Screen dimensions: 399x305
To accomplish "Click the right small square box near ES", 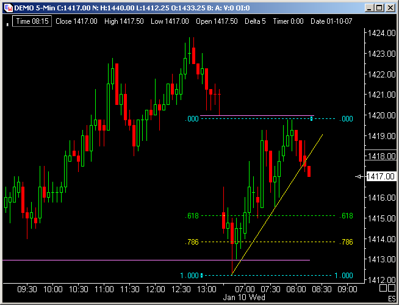I will coord(391,288).
